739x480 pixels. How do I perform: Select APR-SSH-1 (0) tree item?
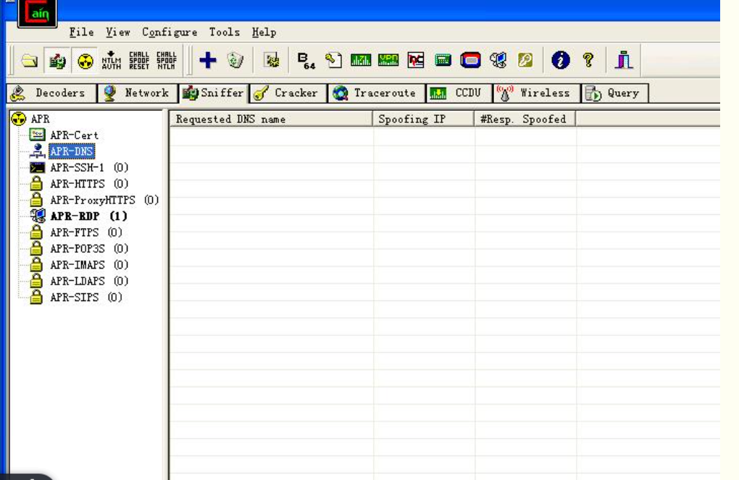tap(89, 168)
